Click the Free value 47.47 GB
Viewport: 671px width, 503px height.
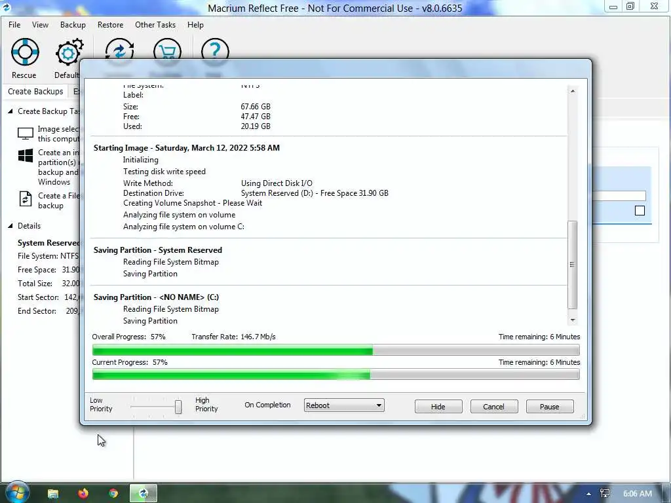pos(256,117)
